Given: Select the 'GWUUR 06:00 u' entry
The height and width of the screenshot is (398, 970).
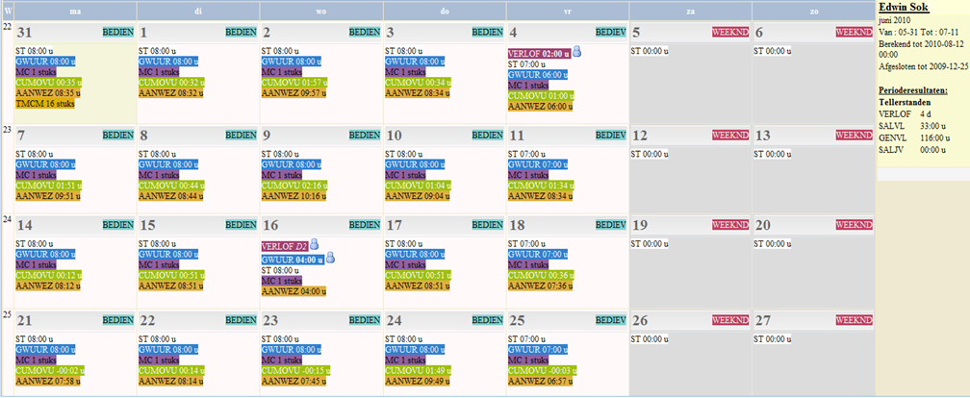Looking at the screenshot, I should (538, 74).
